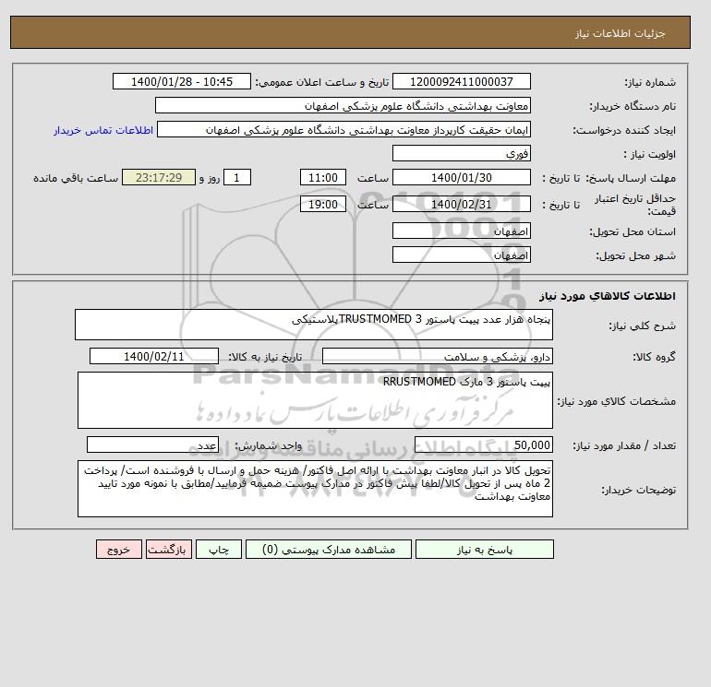Click the شهر محل تحویل label
Viewport: 711px width, 687px height.
click(x=635, y=255)
